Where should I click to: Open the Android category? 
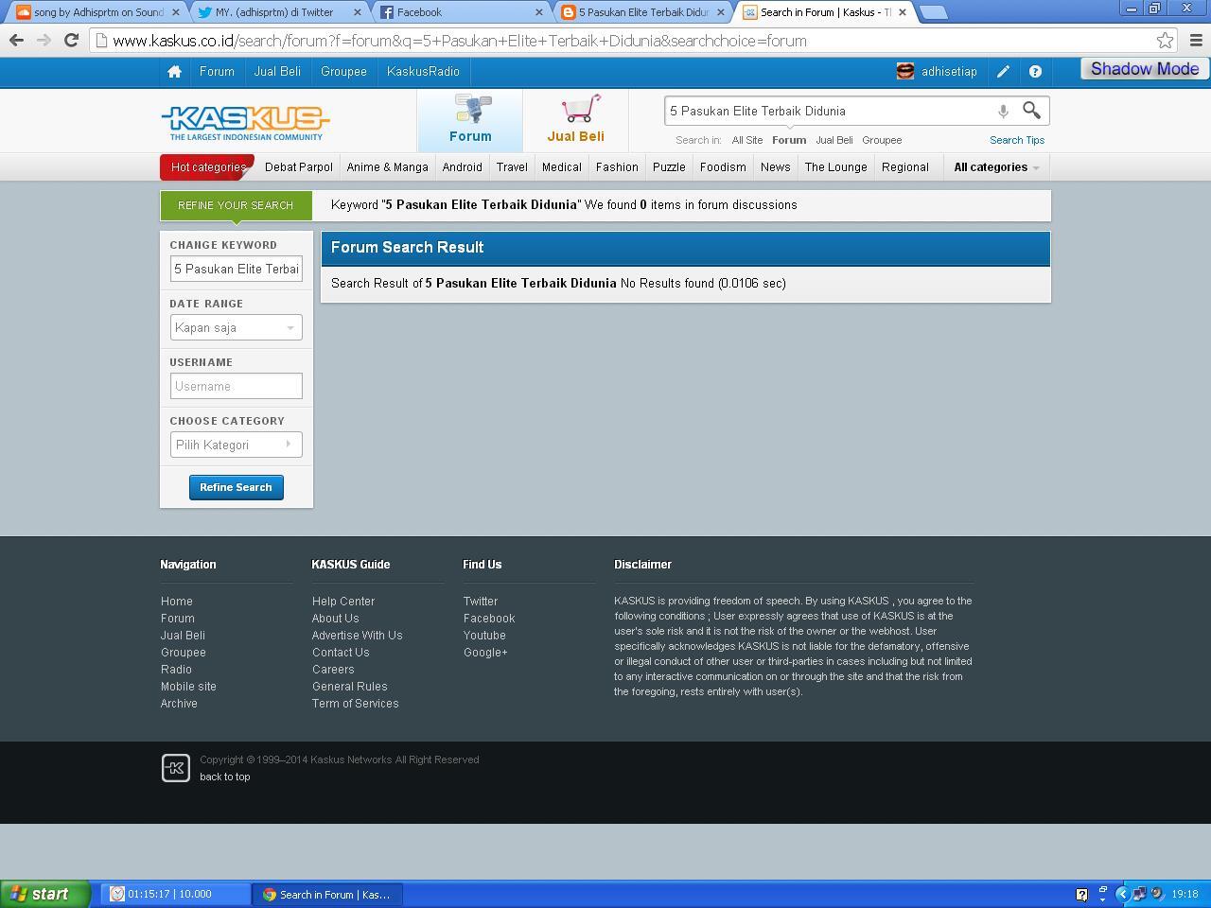pos(462,167)
